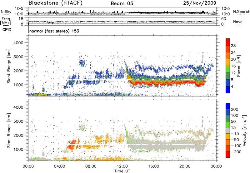Click '2000' range tick in velocity panel
The width and height of the screenshot is (250, 173).
pos(18,135)
